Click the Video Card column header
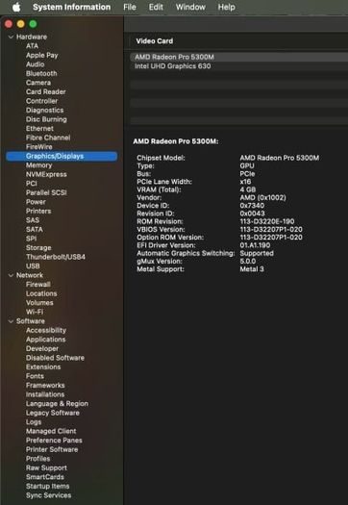The width and height of the screenshot is (348, 505). click(x=155, y=41)
